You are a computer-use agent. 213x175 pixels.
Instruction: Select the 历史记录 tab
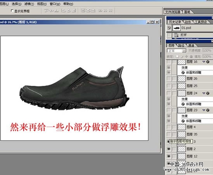[175, 22]
